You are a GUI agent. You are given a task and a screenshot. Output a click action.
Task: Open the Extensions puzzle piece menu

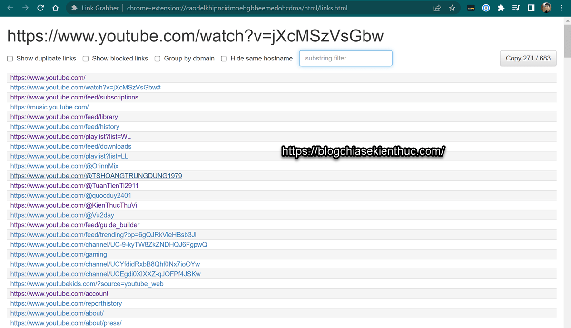(x=501, y=8)
